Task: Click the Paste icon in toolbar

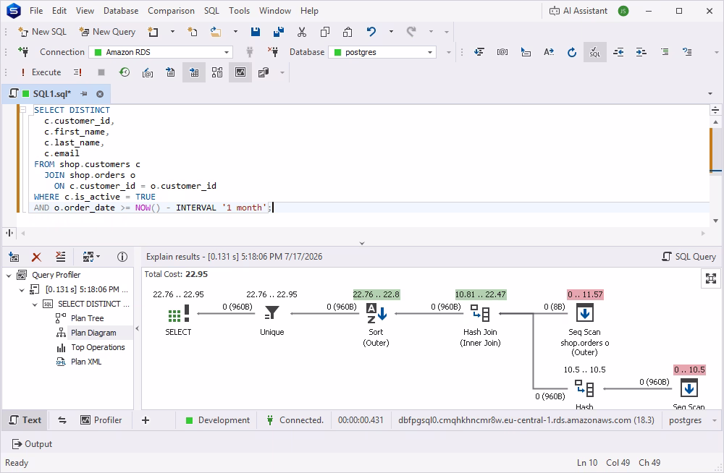Action: 348,32
